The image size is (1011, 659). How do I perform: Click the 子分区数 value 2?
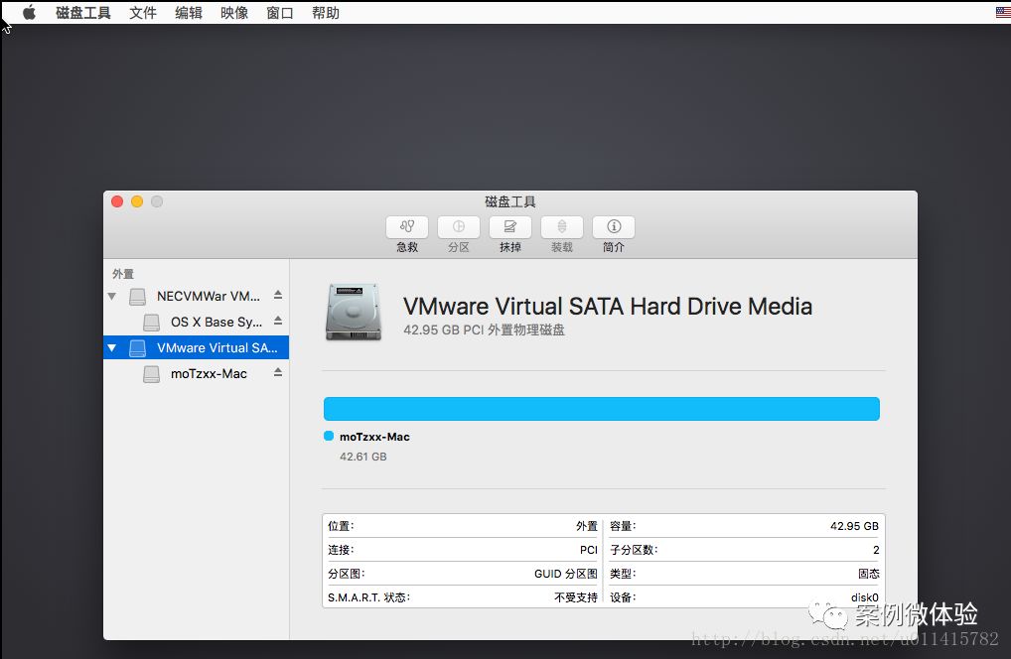click(x=876, y=550)
